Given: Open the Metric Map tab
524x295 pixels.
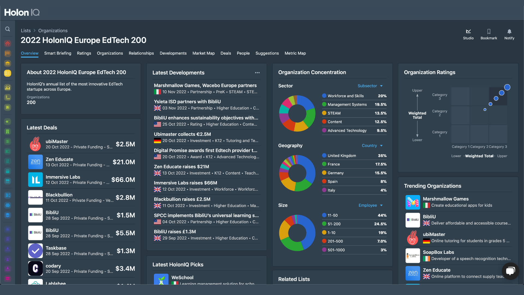Looking at the screenshot, I should (295, 53).
